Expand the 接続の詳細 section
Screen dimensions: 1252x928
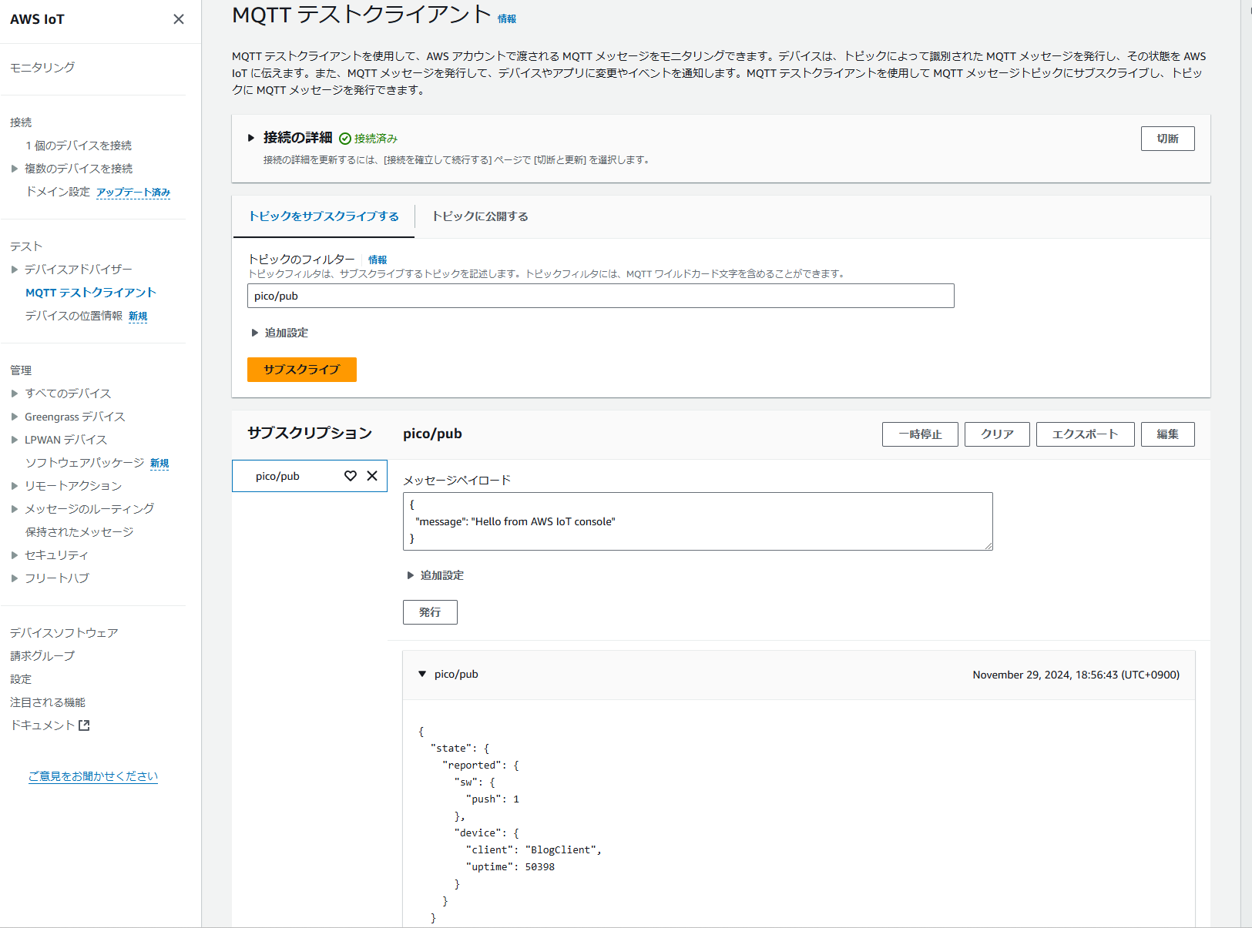251,138
